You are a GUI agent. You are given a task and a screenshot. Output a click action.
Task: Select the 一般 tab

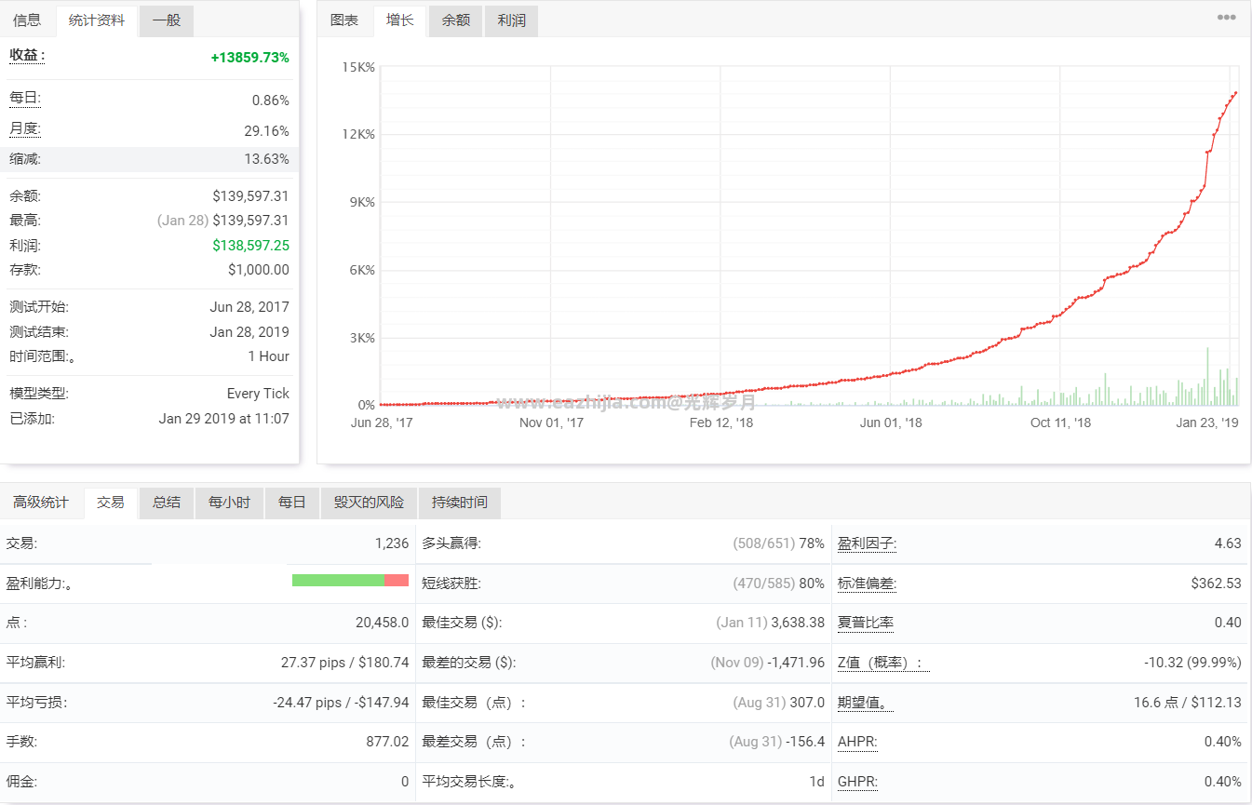167,20
